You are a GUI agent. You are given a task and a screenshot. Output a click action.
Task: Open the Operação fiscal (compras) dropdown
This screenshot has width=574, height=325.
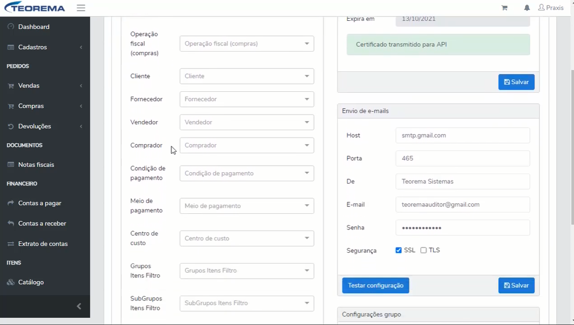click(247, 44)
